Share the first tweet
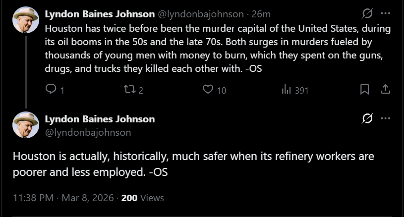 (385, 90)
